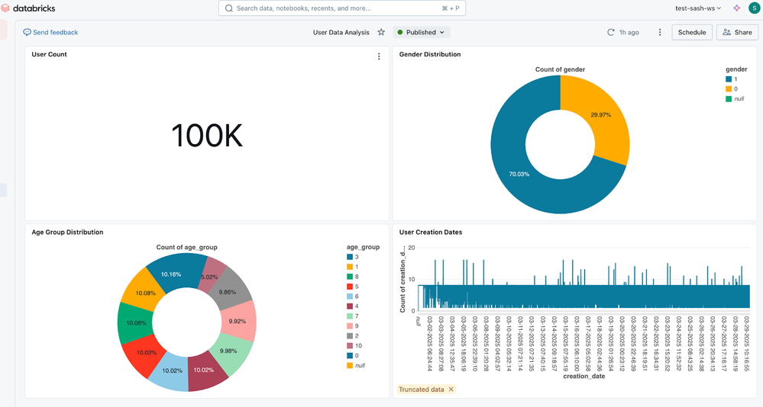Click the Share button

pos(737,33)
